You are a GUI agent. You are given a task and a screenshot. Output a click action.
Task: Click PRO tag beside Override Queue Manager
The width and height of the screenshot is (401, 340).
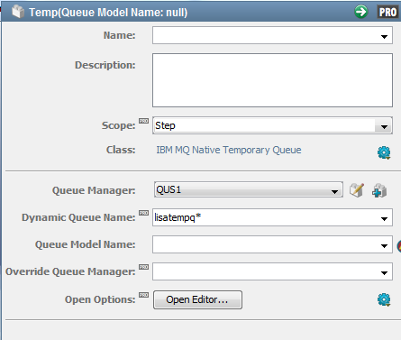pyautogui.click(x=143, y=267)
